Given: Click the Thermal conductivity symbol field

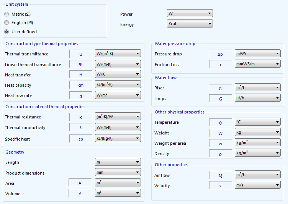Looking at the screenshot, I should tap(81, 128).
